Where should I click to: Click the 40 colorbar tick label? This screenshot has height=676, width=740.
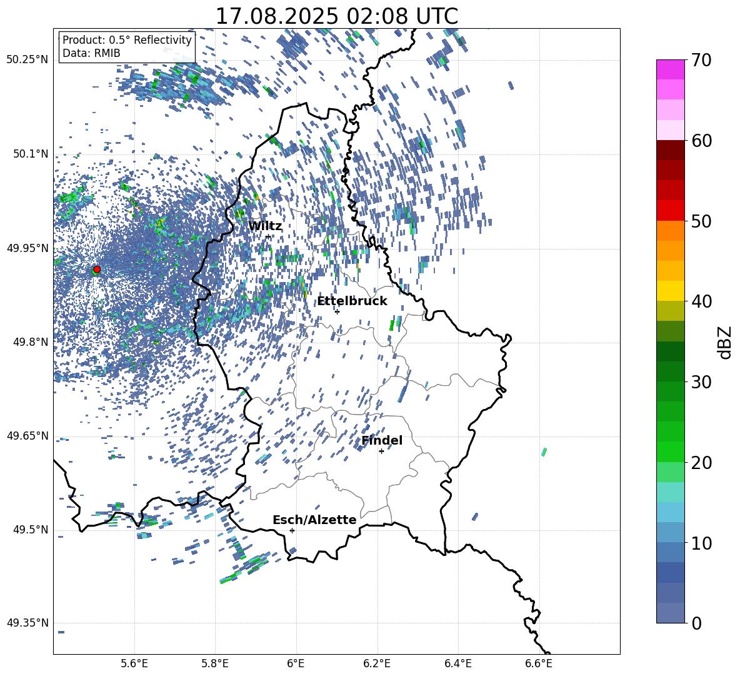pos(702,301)
